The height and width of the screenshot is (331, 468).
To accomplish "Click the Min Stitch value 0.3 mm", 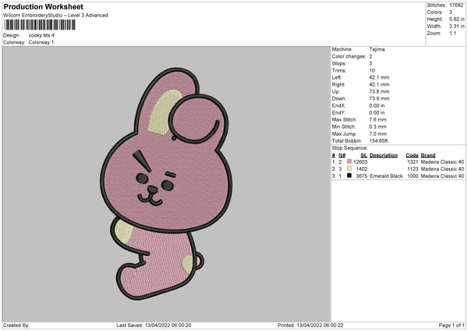I will click(x=378, y=126).
